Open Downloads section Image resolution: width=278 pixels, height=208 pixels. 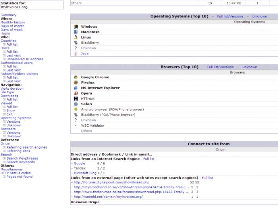tap(9, 96)
